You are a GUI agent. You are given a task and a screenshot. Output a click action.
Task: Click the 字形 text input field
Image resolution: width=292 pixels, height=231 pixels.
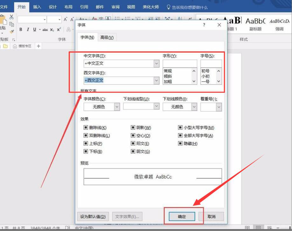180,64
